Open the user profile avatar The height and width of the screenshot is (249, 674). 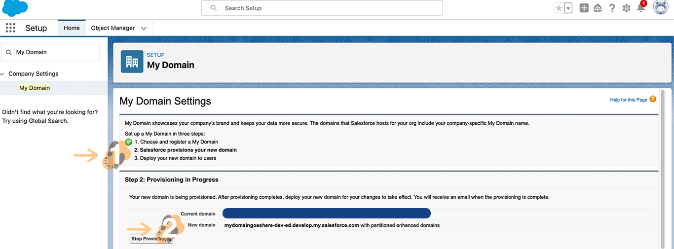click(660, 8)
